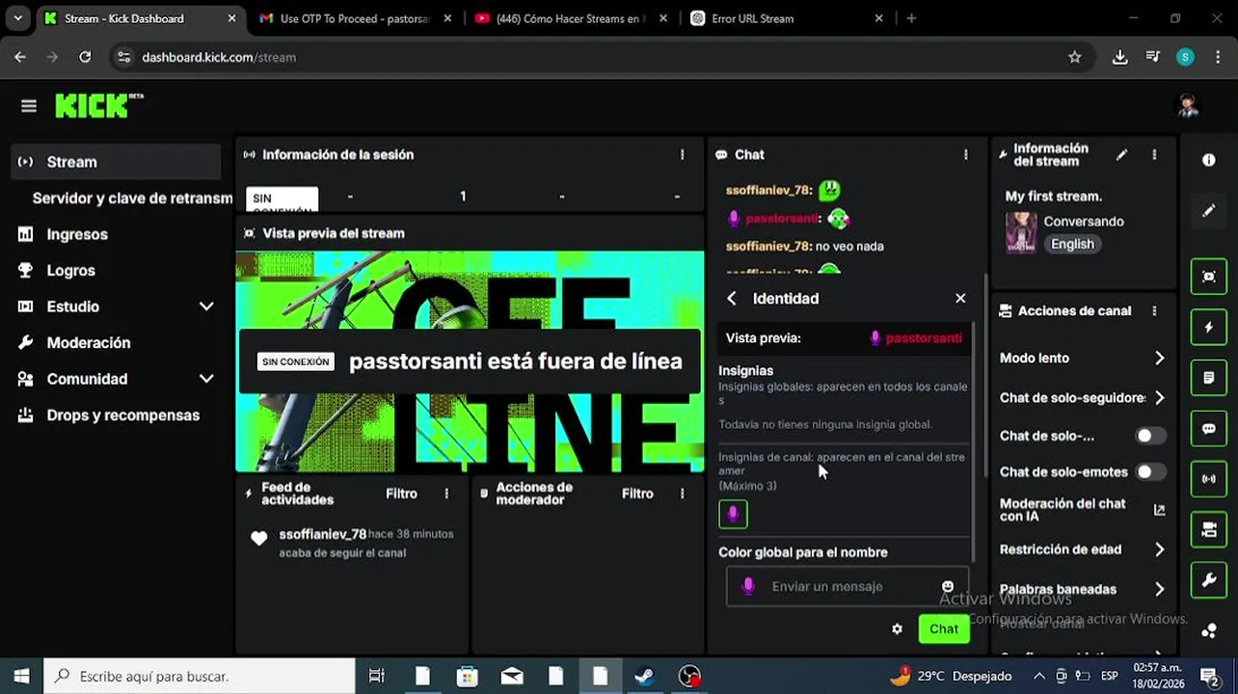Click the Windows taskbar search box
This screenshot has height=694, width=1238.
click(x=200, y=676)
